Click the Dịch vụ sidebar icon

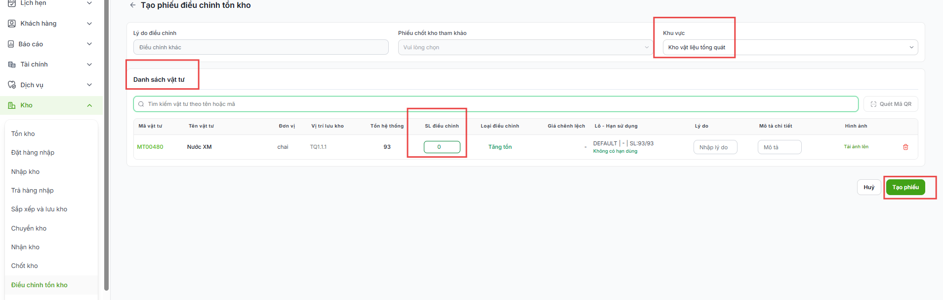(12, 85)
